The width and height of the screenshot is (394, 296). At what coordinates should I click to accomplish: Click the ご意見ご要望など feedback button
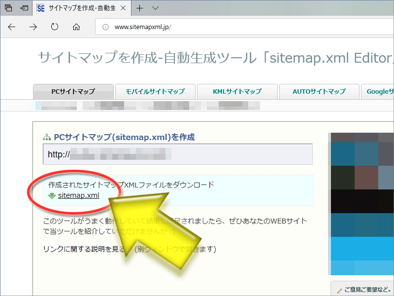pyautogui.click(x=363, y=289)
